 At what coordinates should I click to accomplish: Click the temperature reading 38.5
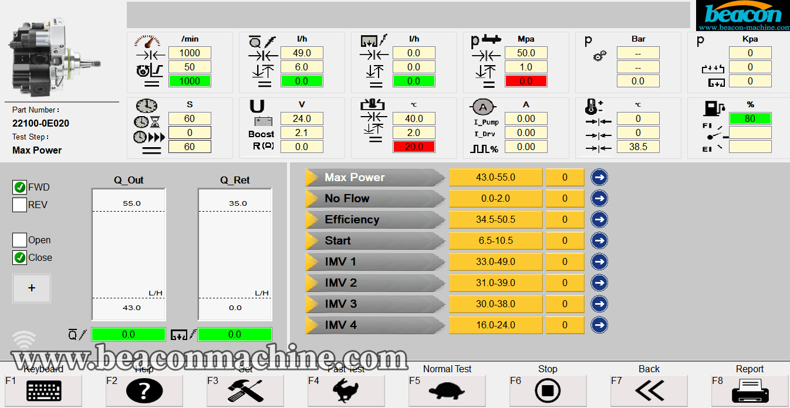point(638,147)
